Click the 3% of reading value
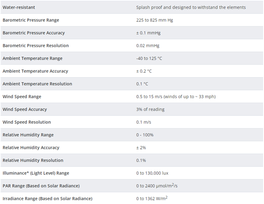Screen dimensions: 264x204 (x=150, y=109)
